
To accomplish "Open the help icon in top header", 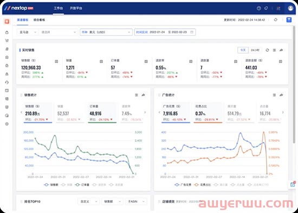I will click(258, 8).
